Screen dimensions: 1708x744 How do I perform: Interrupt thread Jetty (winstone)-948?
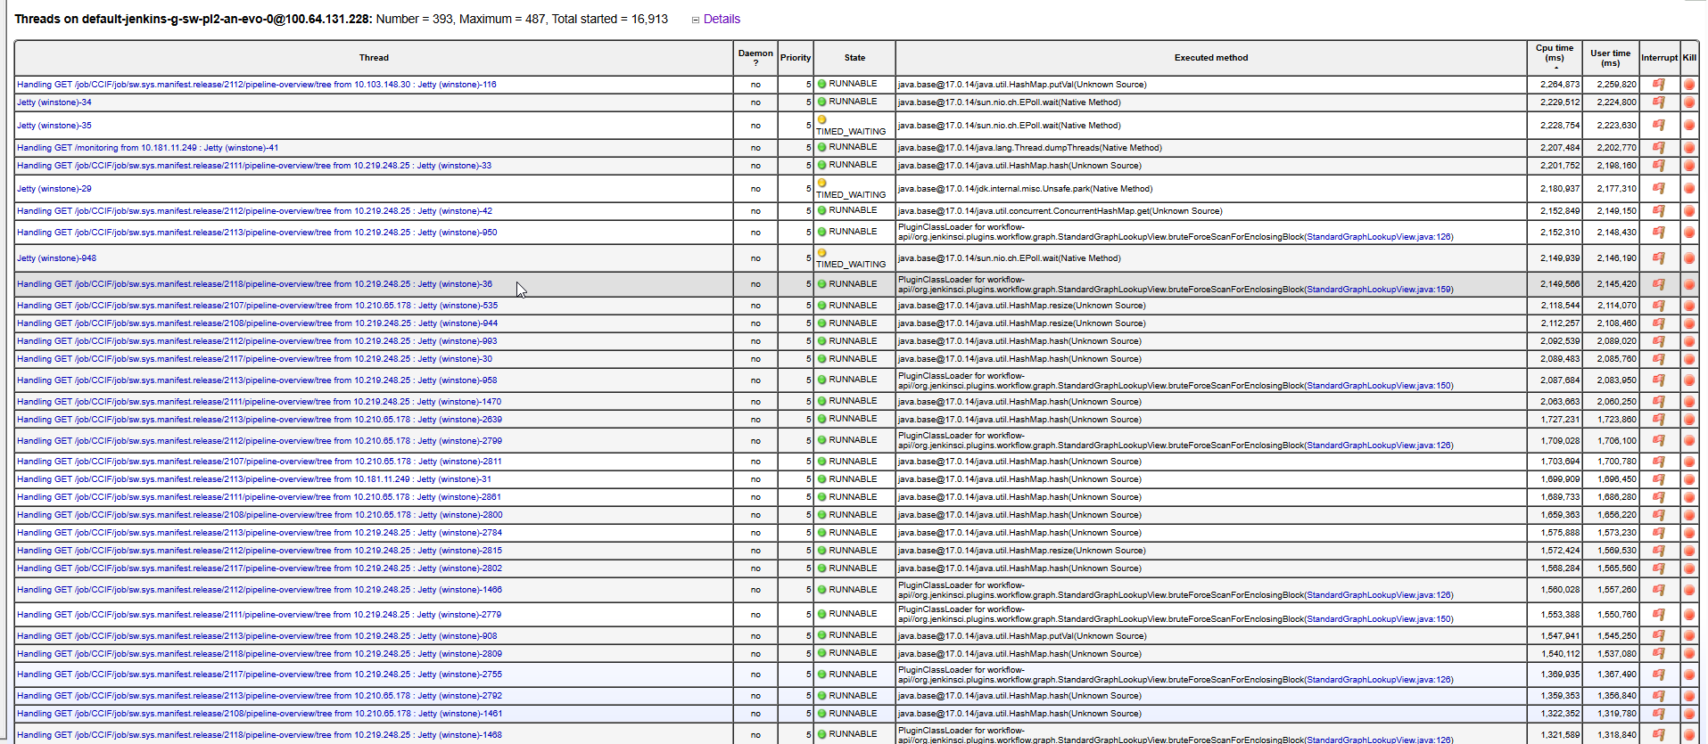pyautogui.click(x=1658, y=258)
